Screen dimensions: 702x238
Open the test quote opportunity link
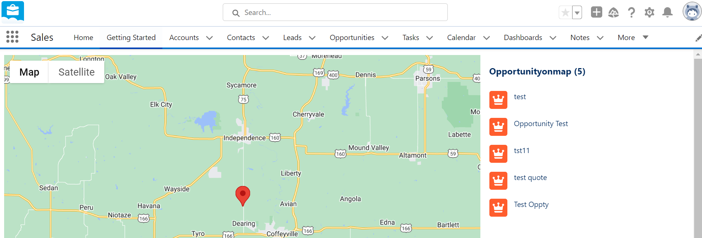tap(530, 177)
